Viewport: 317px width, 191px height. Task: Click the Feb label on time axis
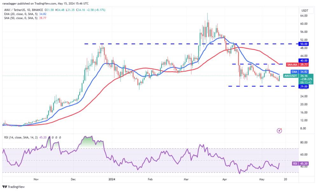pyautogui.click(x=150, y=179)
